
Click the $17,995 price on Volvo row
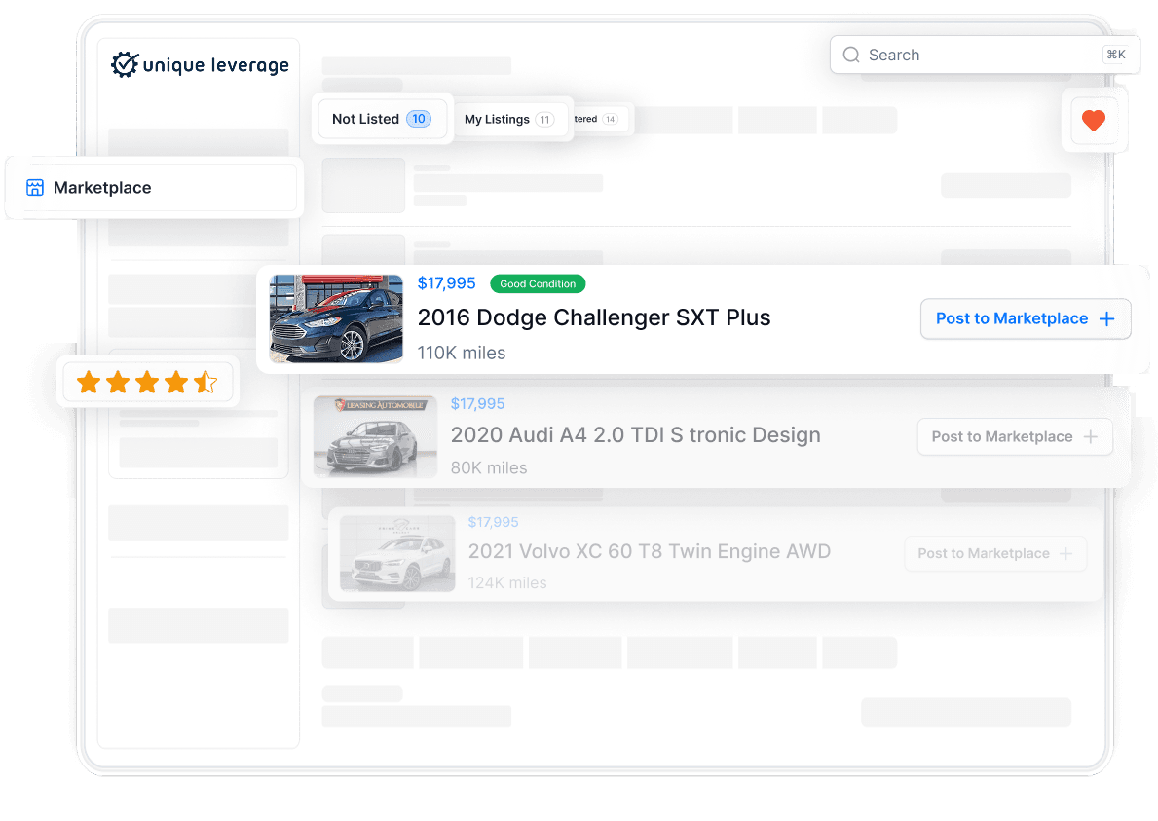coord(494,522)
